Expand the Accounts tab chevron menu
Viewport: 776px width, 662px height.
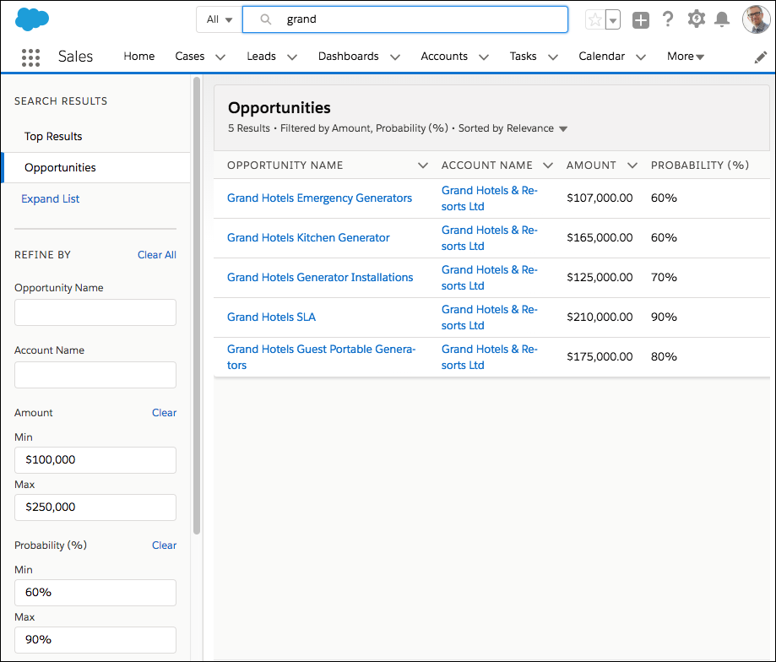484,57
